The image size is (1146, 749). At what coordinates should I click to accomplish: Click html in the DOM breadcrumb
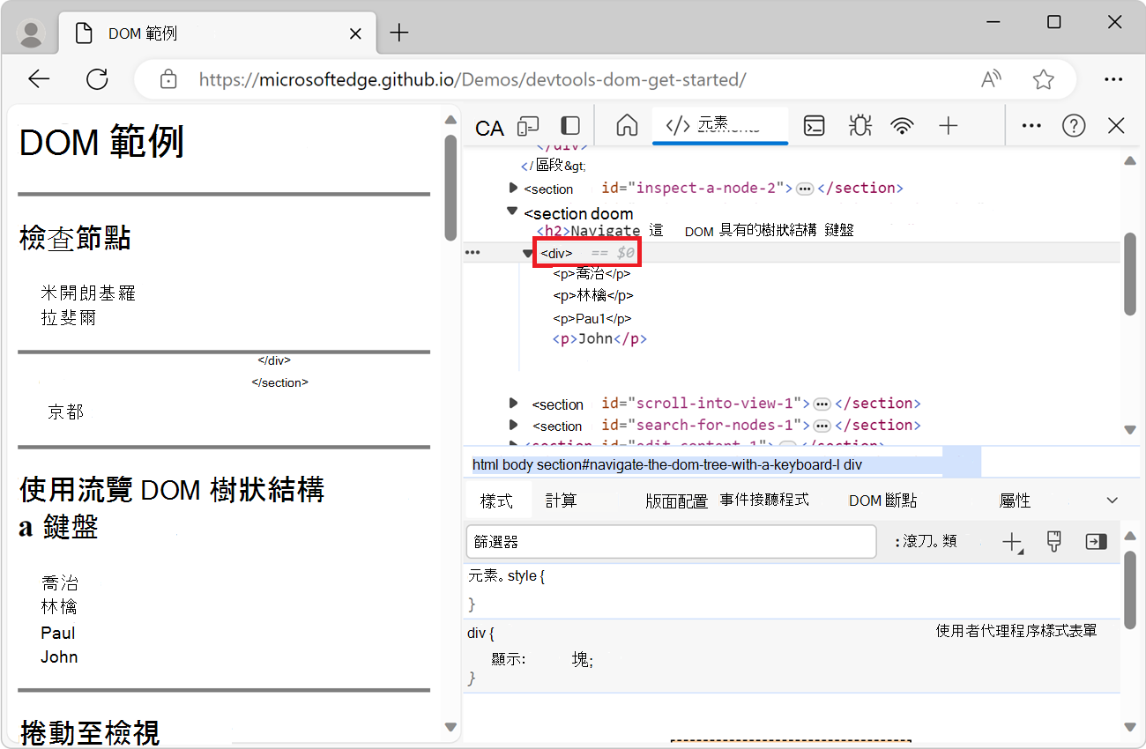tap(486, 464)
